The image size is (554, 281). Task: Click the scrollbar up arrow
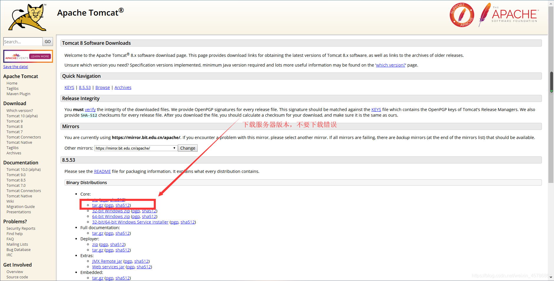tap(551, 3)
